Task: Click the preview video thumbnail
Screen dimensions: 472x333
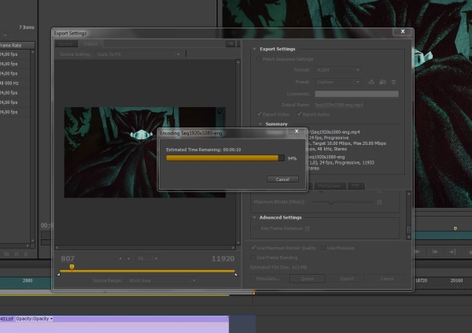Action: pyautogui.click(x=145, y=152)
